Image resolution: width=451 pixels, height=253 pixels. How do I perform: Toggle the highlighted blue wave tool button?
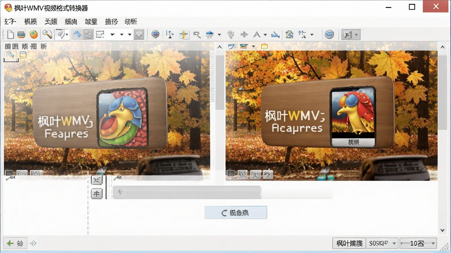click(x=78, y=34)
